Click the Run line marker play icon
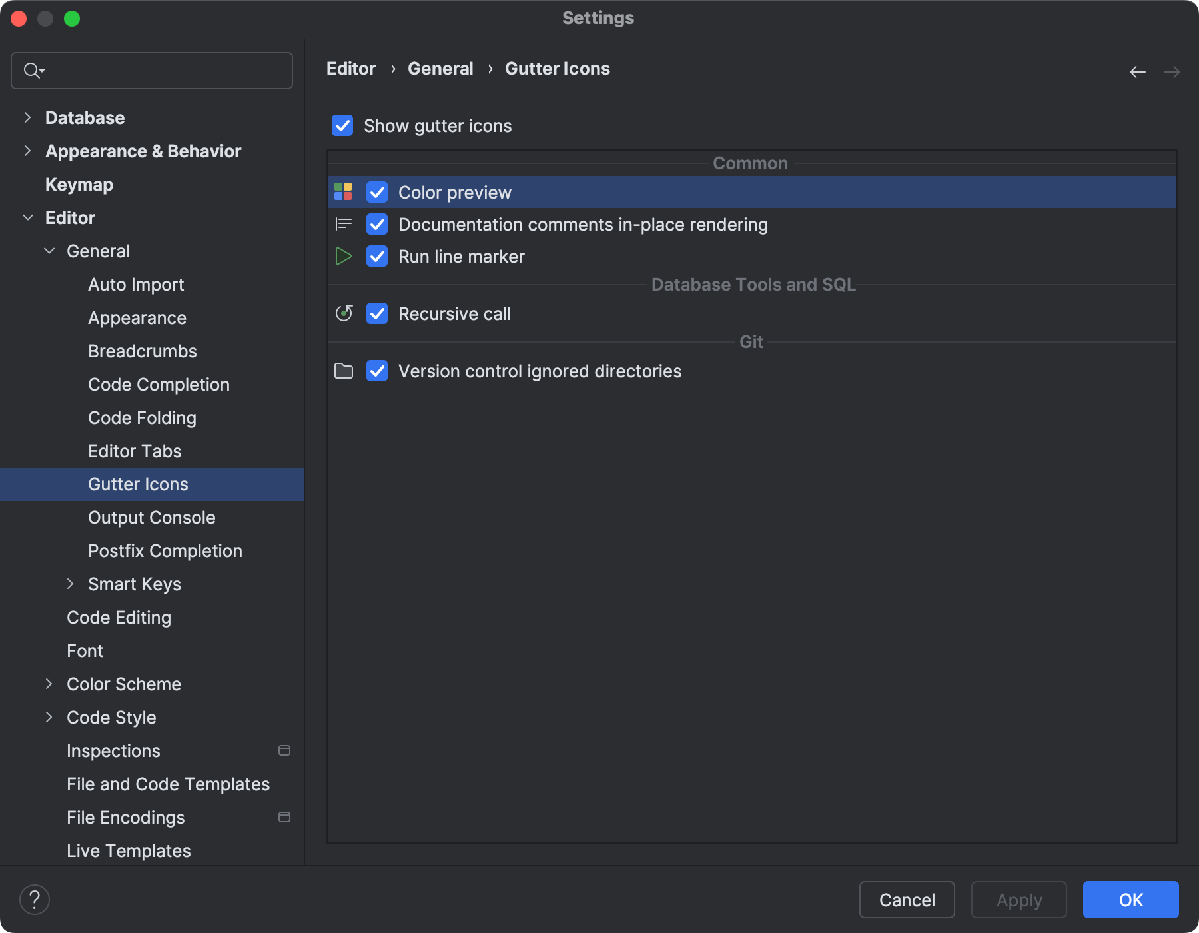1199x933 pixels. [x=343, y=256]
